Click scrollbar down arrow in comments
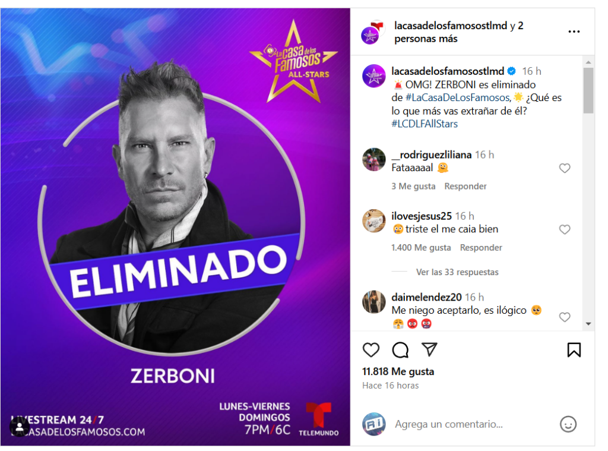This screenshot has width=608, height=451. pos(588,324)
